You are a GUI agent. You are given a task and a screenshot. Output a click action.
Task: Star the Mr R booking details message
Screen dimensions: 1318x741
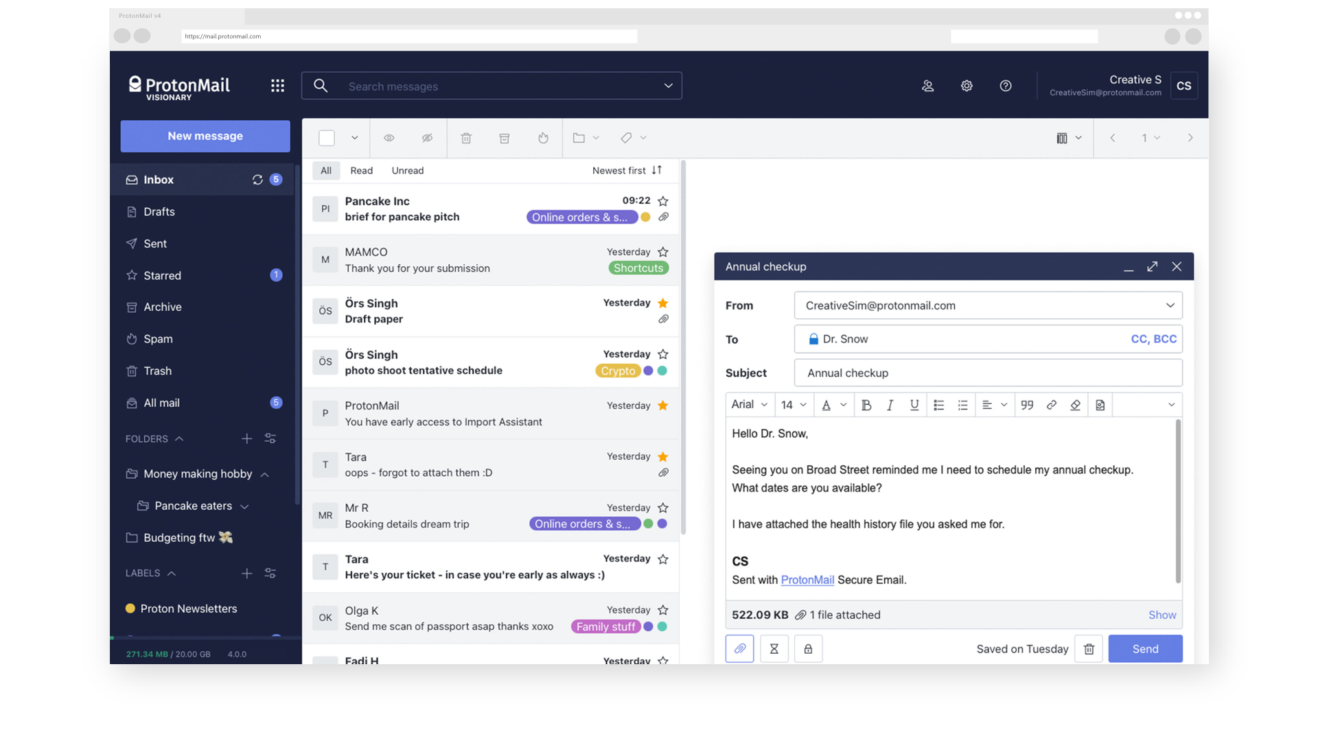663,508
